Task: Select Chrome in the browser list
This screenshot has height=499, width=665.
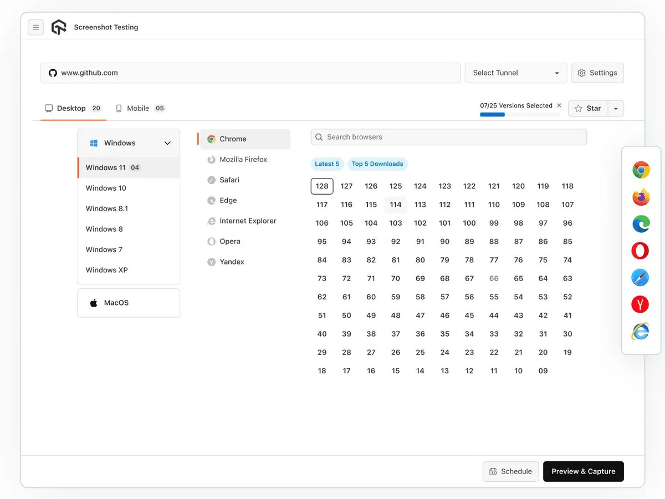Action: coord(245,139)
